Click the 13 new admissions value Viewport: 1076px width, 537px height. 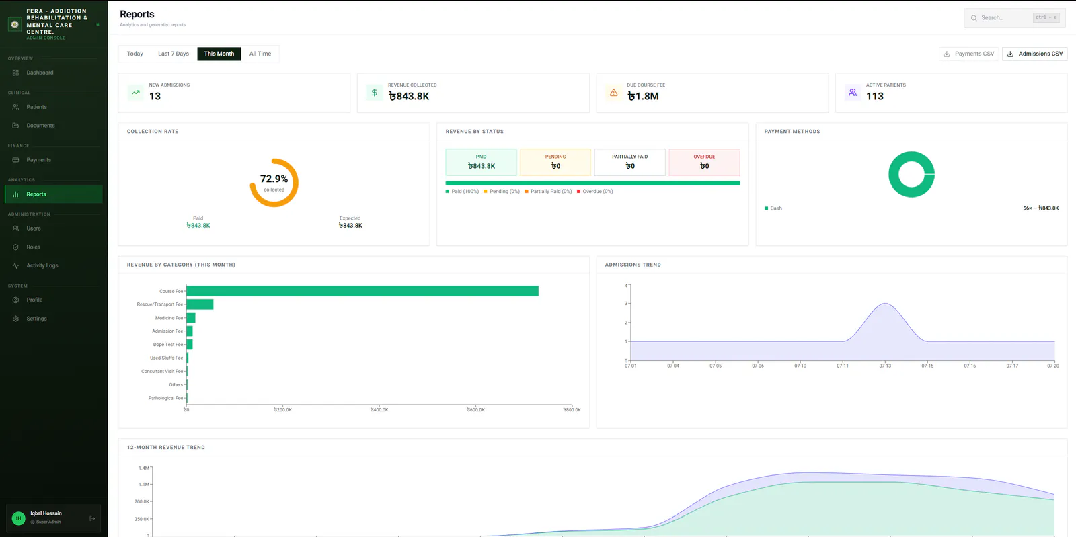coord(155,96)
